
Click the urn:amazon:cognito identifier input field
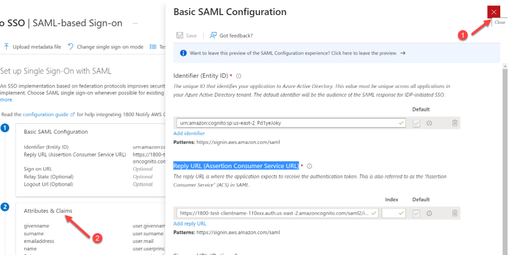tap(291, 123)
